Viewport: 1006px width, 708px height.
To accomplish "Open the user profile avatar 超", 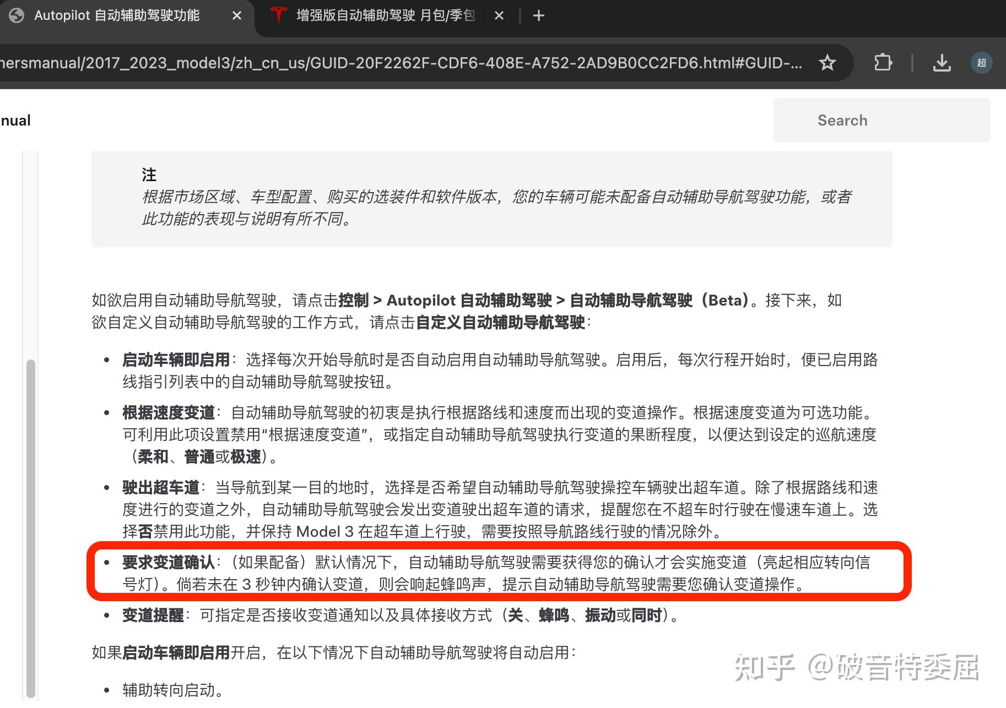I will [x=981, y=63].
